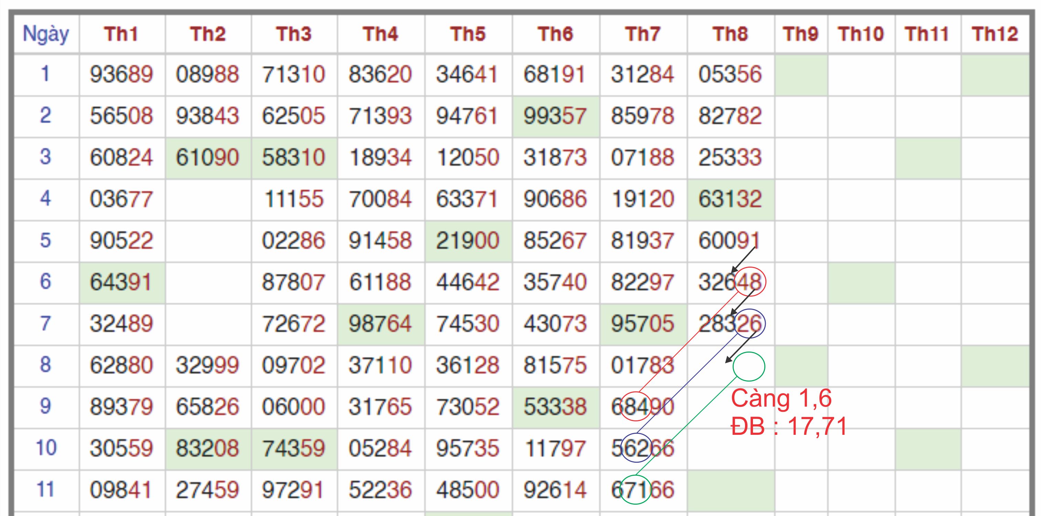Viewport: 1041px width, 516px height.
Task: Select the Ngày header cell
Action: tap(46, 34)
